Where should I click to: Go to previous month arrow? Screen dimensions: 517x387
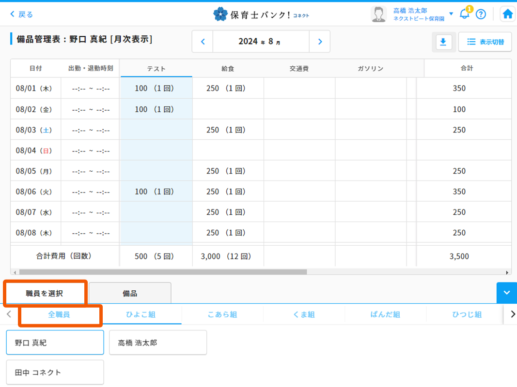tap(203, 42)
